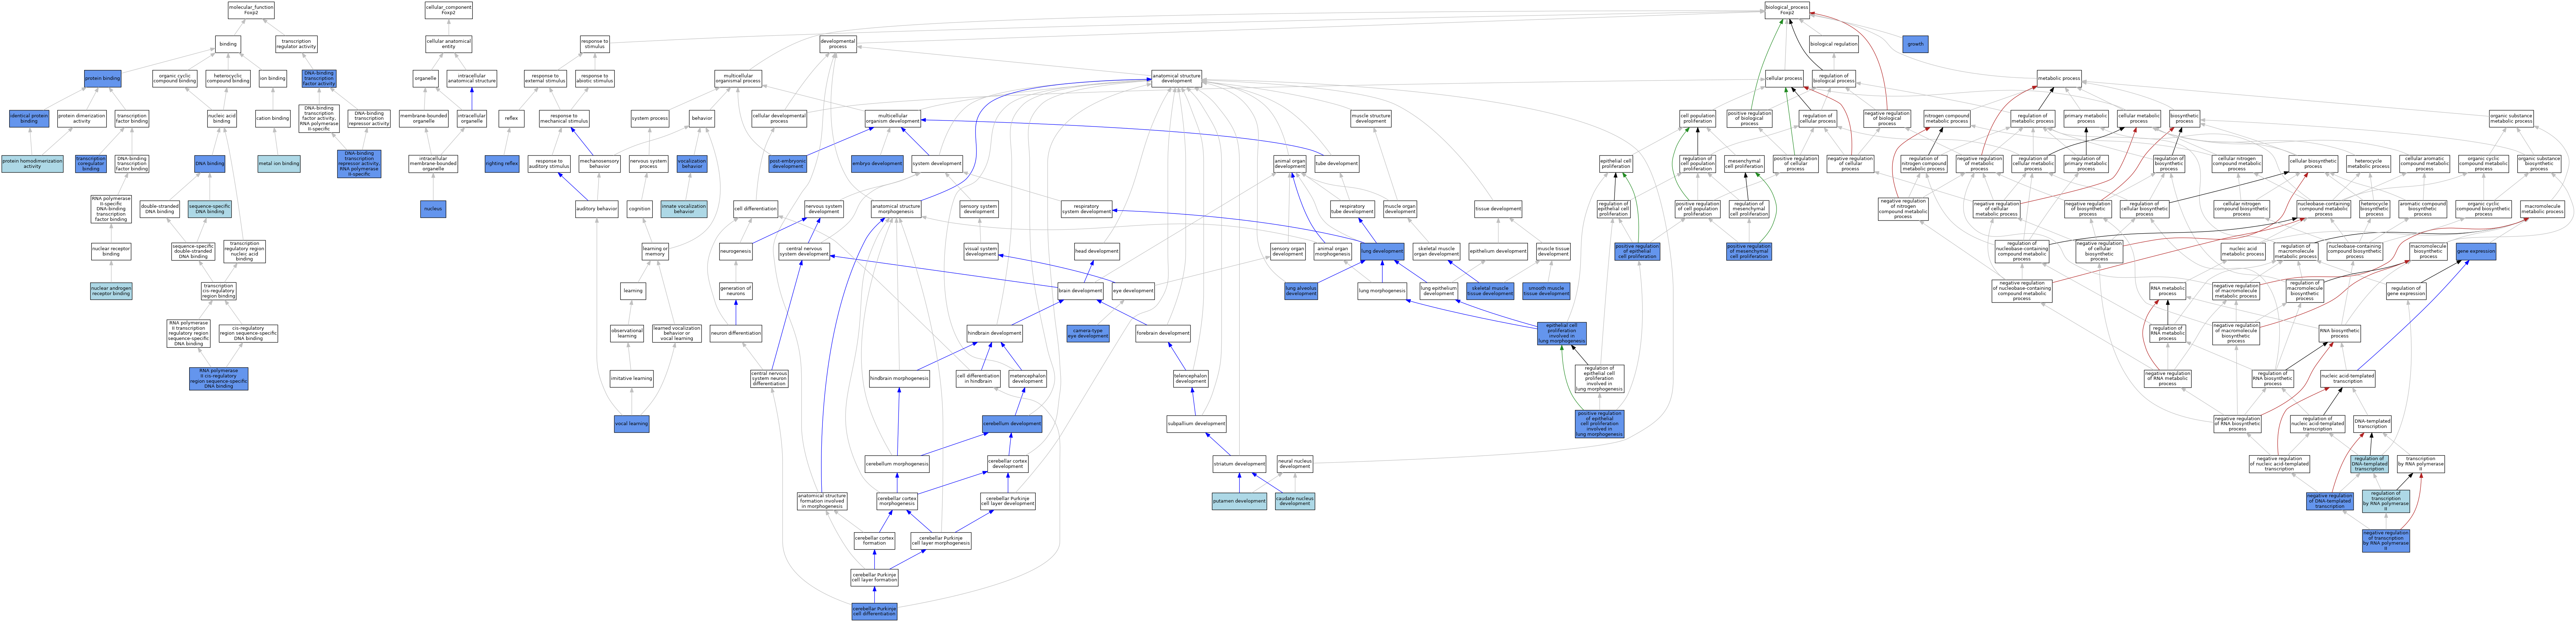Select the 'primary metabolic process' node
Image resolution: width=2576 pixels, height=622 pixels.
click(x=2086, y=119)
